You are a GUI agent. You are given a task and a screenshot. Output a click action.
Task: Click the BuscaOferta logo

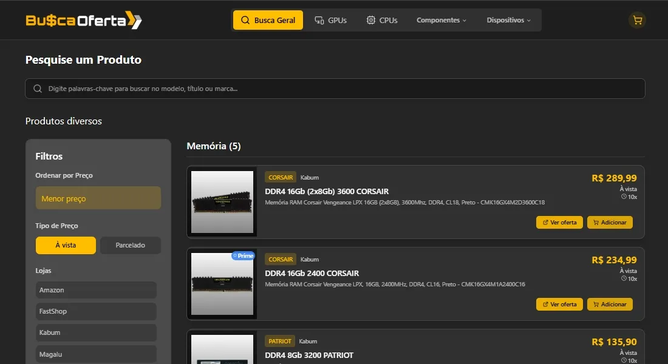click(84, 20)
